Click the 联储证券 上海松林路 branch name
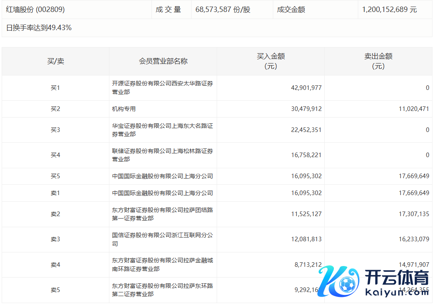This screenshot has height=306, width=435. click(162, 155)
